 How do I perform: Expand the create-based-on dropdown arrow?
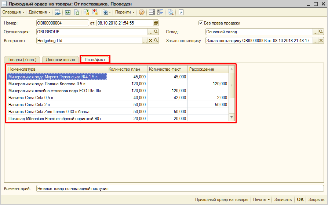coord(110,12)
